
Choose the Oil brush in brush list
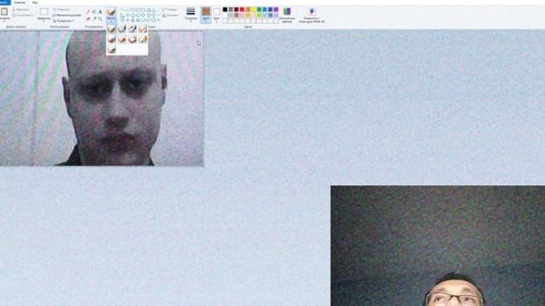pyautogui.click(x=112, y=39)
